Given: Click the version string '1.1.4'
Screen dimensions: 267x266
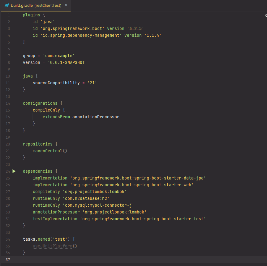Looking at the screenshot, I should click(x=153, y=36).
